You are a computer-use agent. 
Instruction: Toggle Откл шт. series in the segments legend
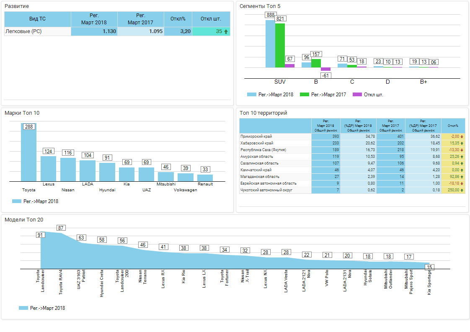[368, 95]
